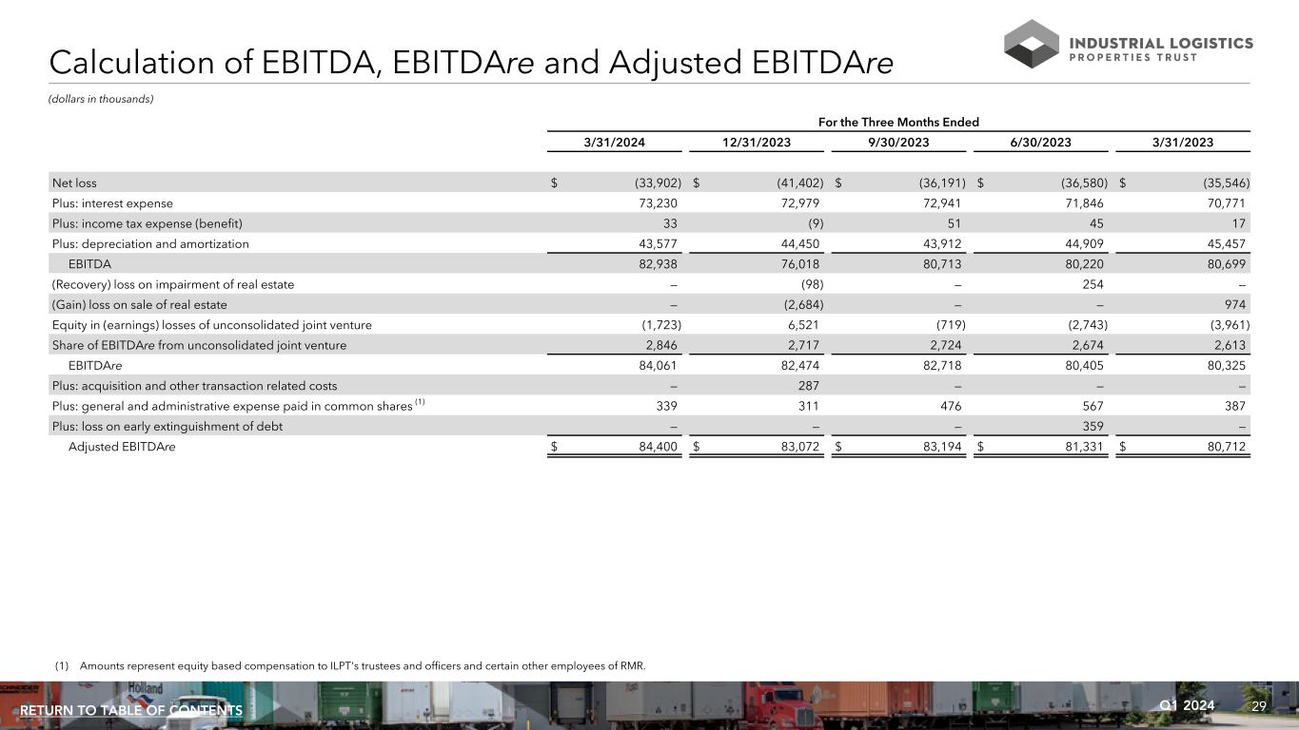This screenshot has height=730, width=1299.
Task: Click the impairment loss value 254
Action: (x=1093, y=284)
